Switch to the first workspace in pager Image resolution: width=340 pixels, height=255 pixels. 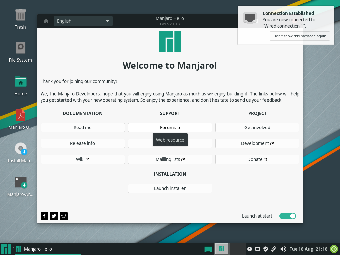(222, 249)
